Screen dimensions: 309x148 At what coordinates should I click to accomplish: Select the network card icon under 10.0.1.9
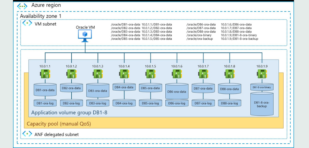coord(262,74)
